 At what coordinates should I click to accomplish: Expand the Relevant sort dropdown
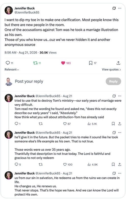pyautogui.click(x=12, y=69)
